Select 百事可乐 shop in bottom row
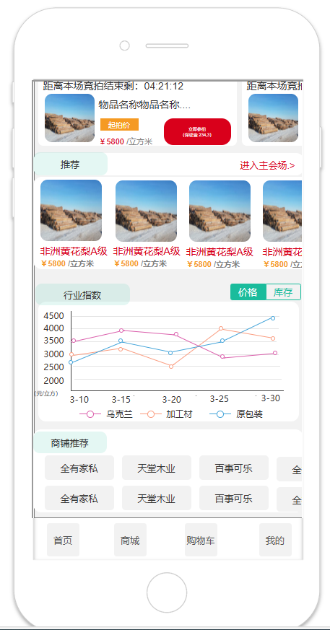 pos(233,498)
